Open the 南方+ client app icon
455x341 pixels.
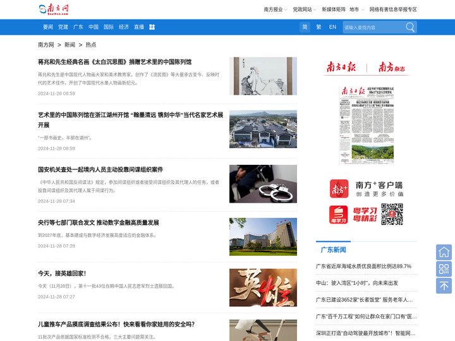coord(339,188)
